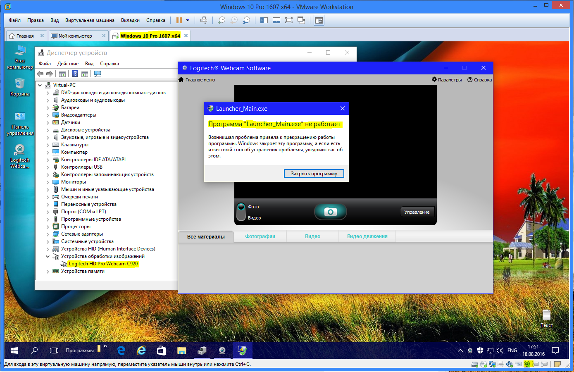Image resolution: width=574 pixels, height=372 pixels.
Task: Open Logitech Webcam desktop shortcut
Action: pyautogui.click(x=20, y=156)
